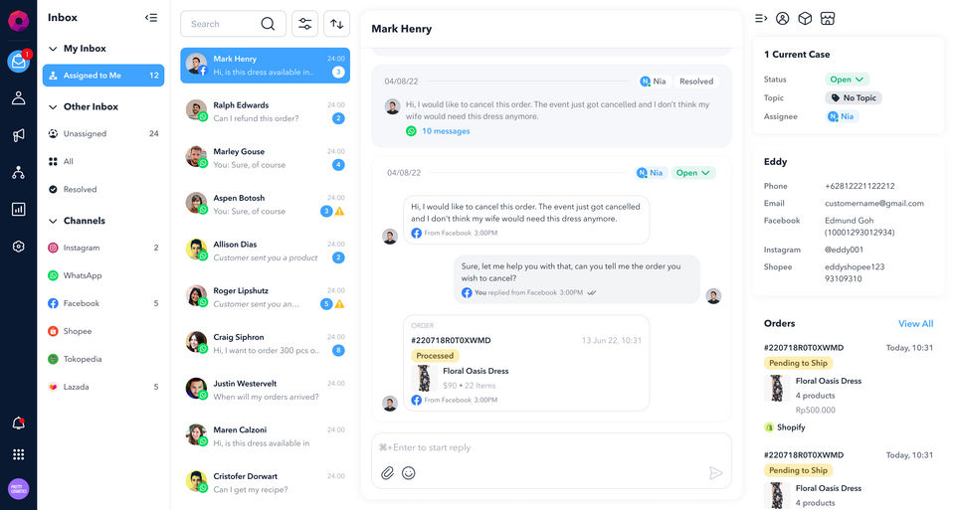Select the All inbox
The width and height of the screenshot is (955, 510).
click(x=103, y=161)
